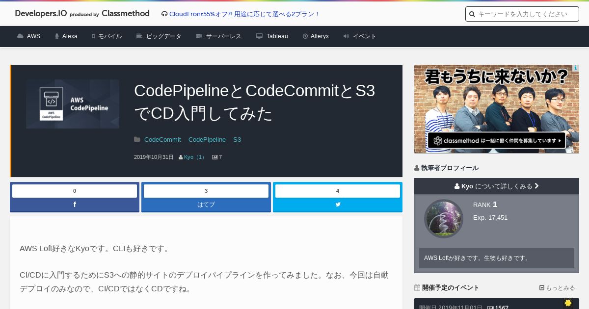The width and height of the screenshot is (589, 309).
Task: Click the RANK 1 text
Action: (x=485, y=205)
